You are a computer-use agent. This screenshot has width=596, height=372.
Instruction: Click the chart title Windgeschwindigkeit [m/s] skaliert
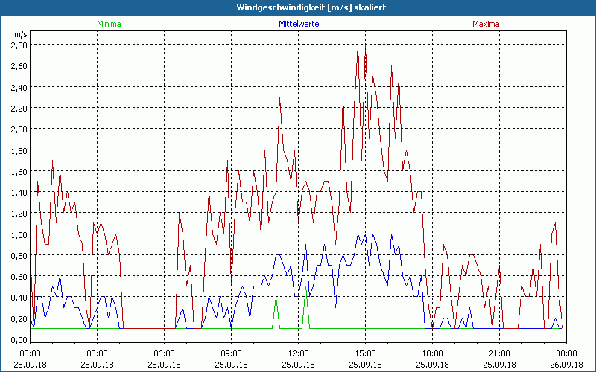(x=298, y=7)
